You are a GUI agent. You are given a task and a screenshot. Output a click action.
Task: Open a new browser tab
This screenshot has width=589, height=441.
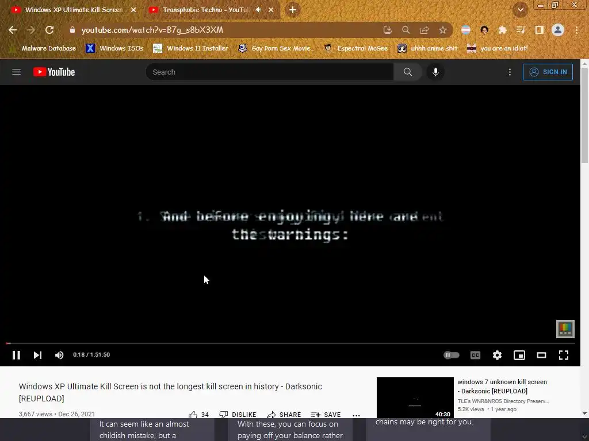[x=293, y=10]
